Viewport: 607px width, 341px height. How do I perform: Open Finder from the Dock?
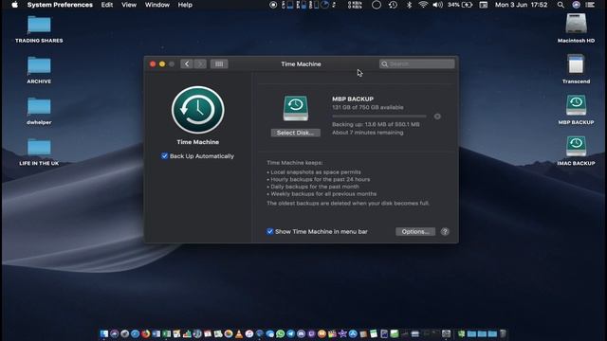tap(104, 333)
